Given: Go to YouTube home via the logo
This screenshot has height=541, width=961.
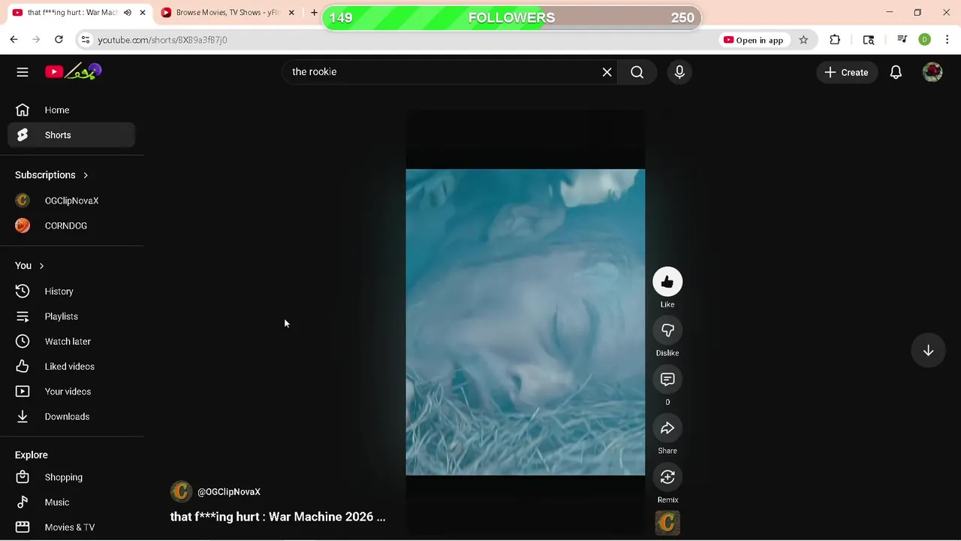Looking at the screenshot, I should pyautogui.click(x=73, y=72).
